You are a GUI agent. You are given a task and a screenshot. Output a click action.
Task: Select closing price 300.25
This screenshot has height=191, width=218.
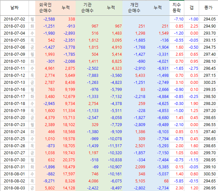pyautogui.click(x=210, y=83)
